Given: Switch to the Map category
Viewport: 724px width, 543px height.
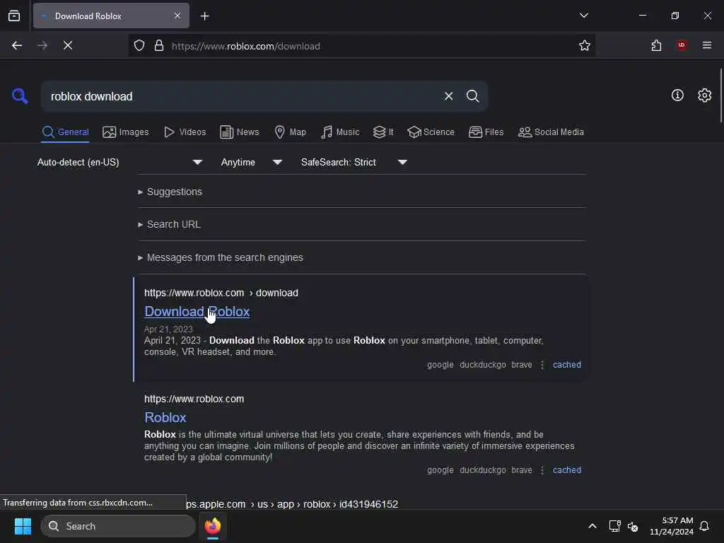Looking at the screenshot, I should point(290,132).
